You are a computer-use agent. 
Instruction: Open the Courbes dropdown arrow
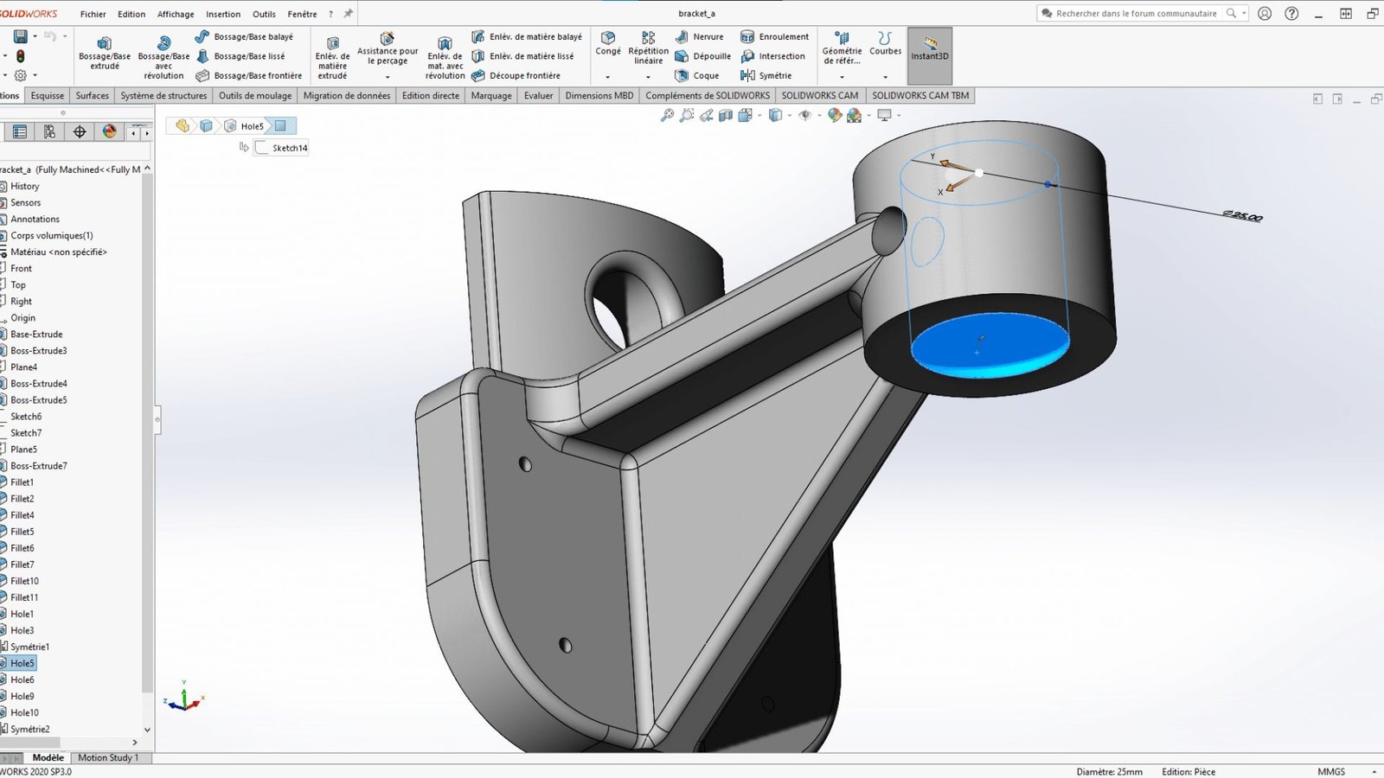pyautogui.click(x=885, y=77)
